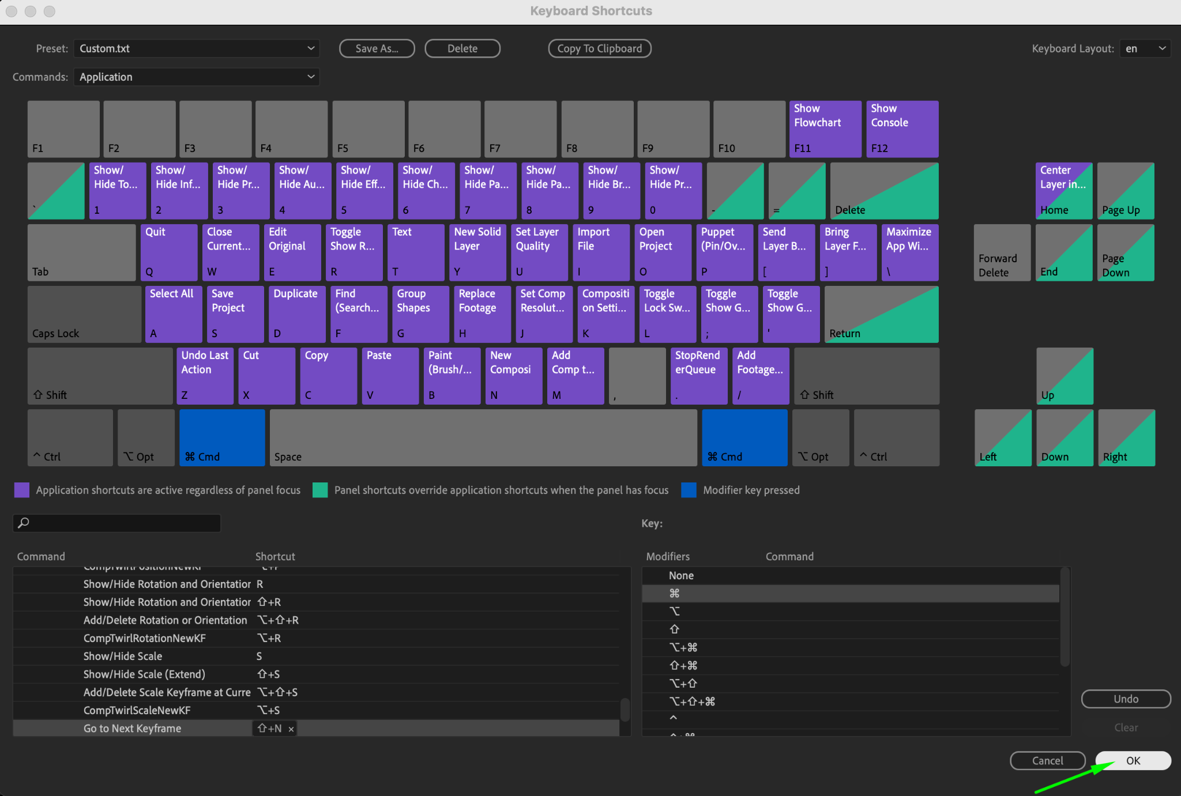Select the Center Layer Home key
This screenshot has height=796, width=1181.
pyautogui.click(x=1063, y=191)
